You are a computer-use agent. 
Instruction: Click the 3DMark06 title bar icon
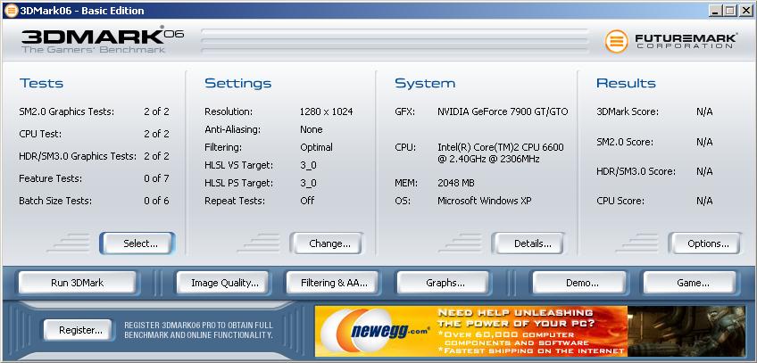coord(11,10)
